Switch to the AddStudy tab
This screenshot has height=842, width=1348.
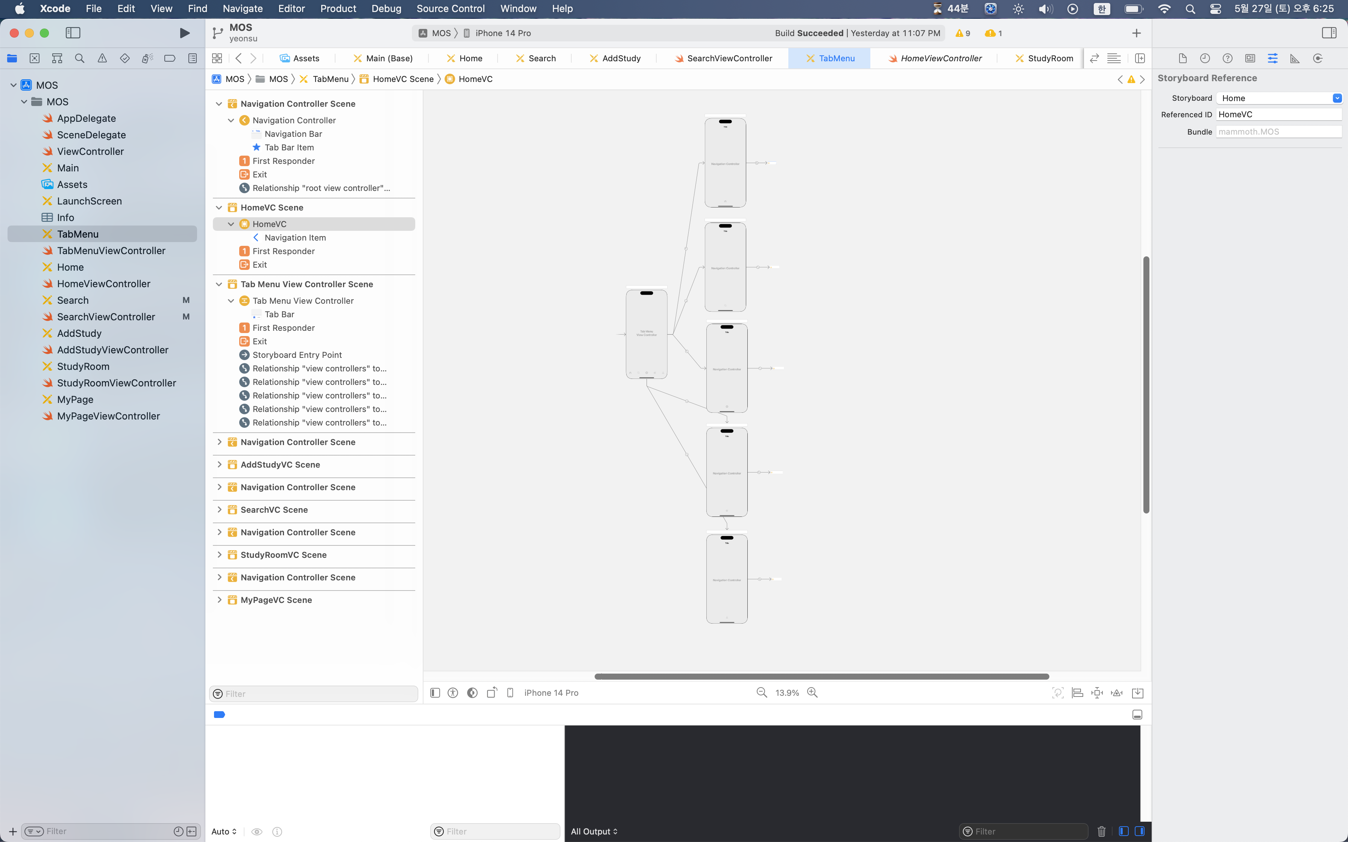[x=615, y=59]
